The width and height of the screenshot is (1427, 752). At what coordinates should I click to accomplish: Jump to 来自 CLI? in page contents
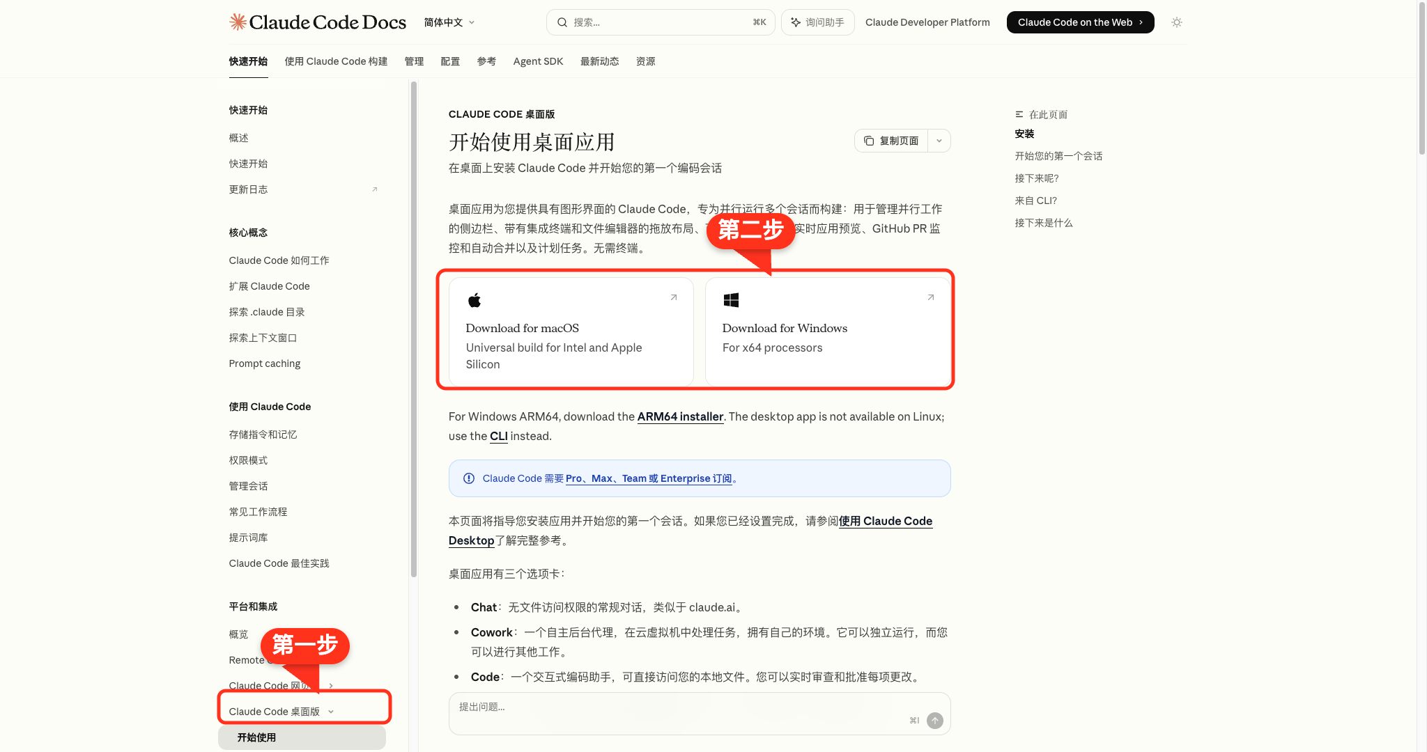pyautogui.click(x=1035, y=201)
